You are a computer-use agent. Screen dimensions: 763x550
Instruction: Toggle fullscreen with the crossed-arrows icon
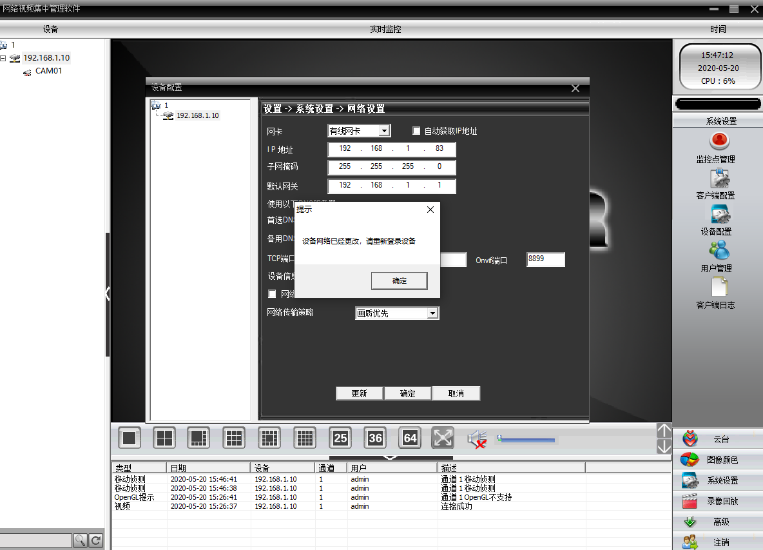(443, 438)
